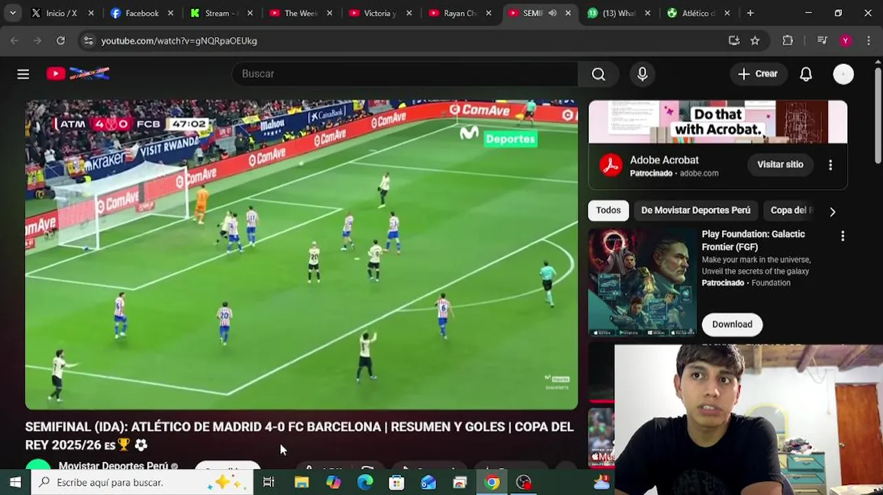
Task: Click Visitar sitio on the Acrobat ad
Action: point(780,165)
